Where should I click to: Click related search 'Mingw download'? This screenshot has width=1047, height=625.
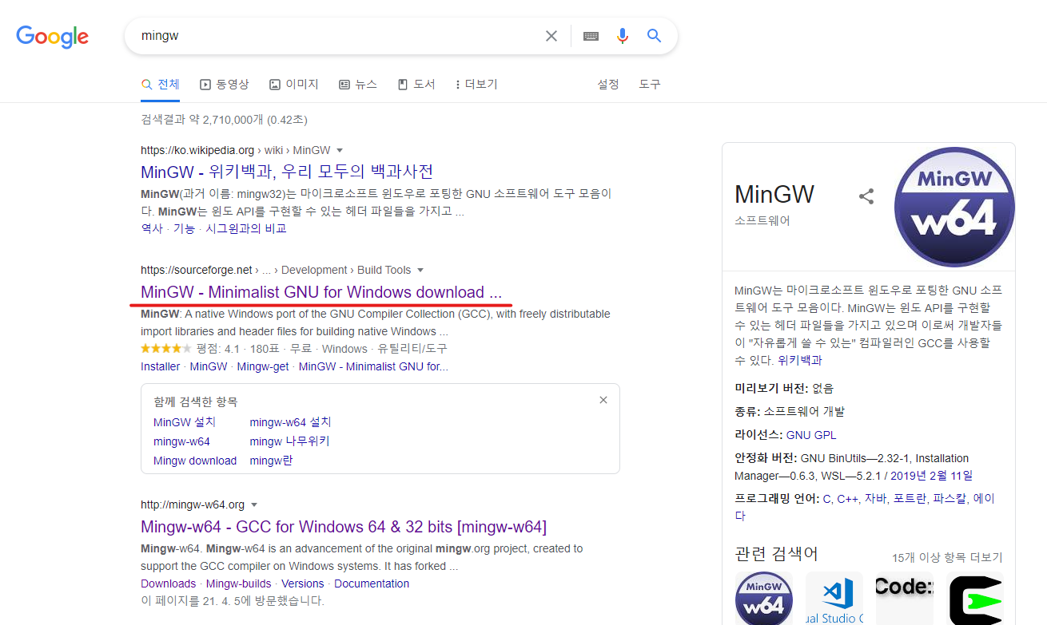coord(195,461)
